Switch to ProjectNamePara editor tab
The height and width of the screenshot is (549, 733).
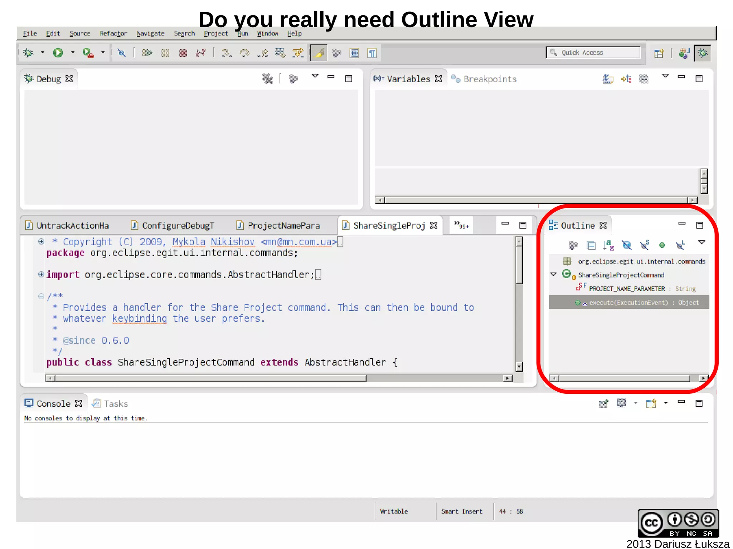tap(278, 225)
